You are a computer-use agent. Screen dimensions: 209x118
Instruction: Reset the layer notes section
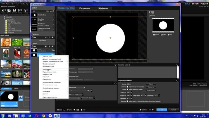coord(177,65)
